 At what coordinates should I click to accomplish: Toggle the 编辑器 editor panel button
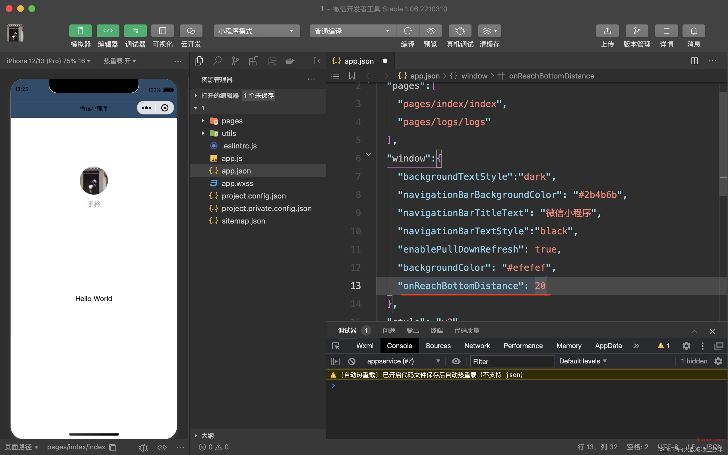pos(108,31)
